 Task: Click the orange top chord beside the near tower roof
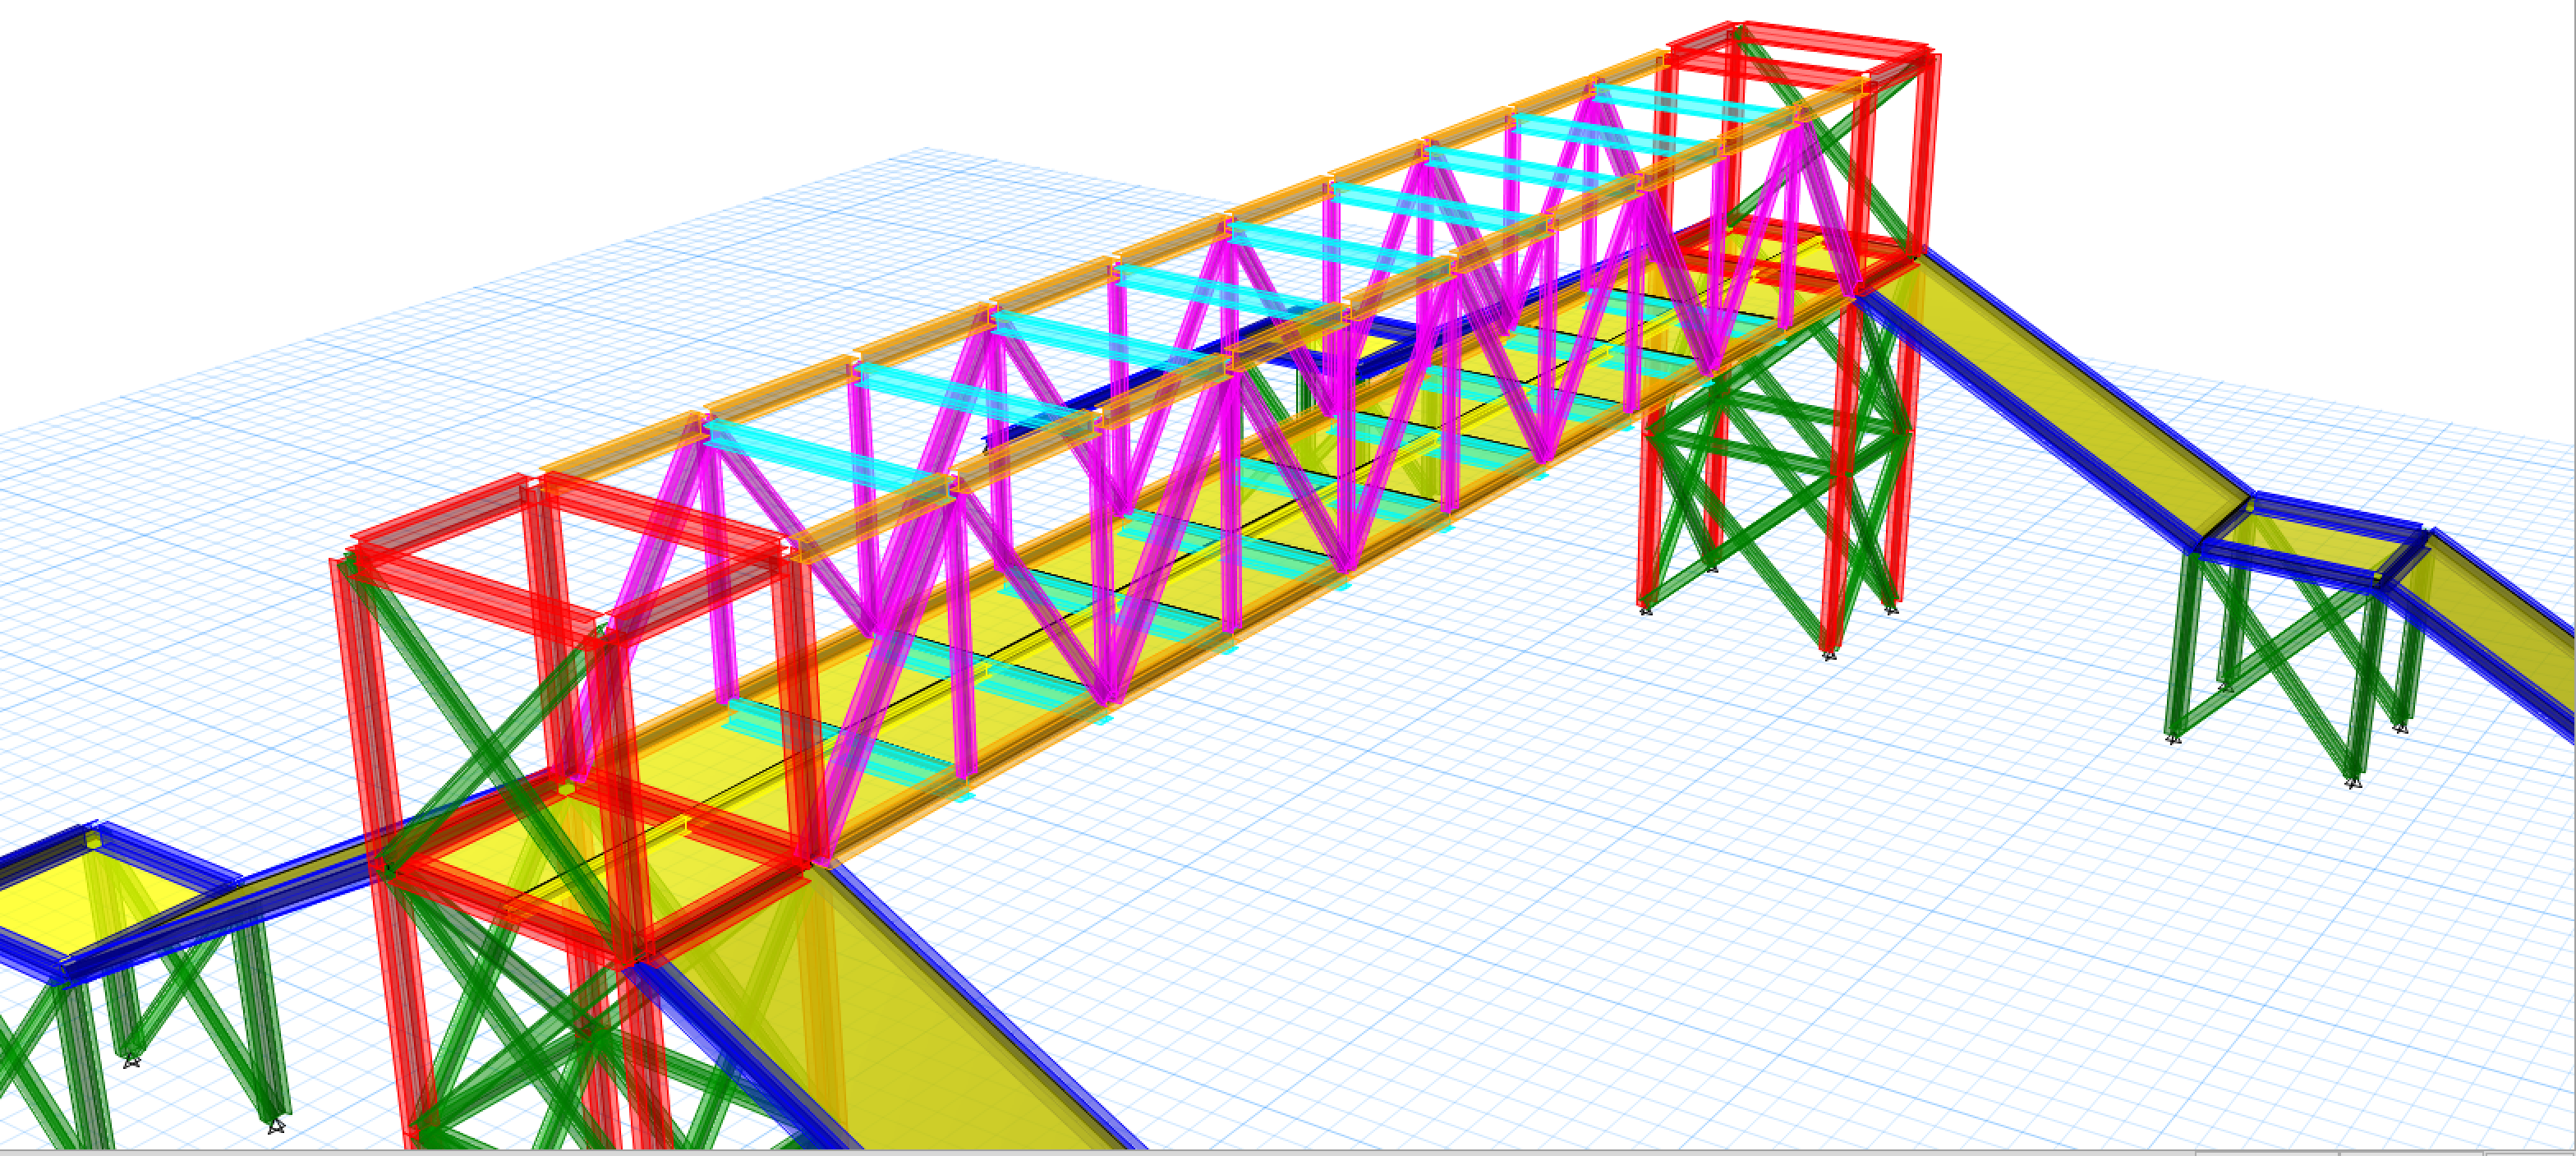pyautogui.click(x=620, y=452)
